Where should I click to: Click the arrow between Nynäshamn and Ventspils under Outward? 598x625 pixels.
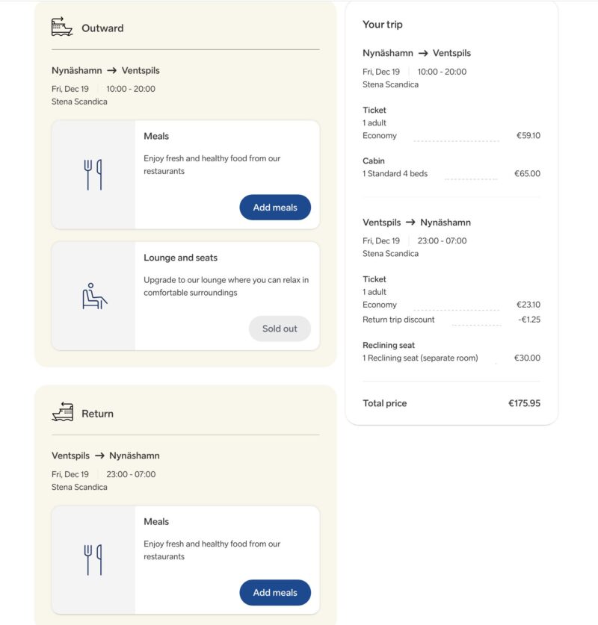(111, 71)
